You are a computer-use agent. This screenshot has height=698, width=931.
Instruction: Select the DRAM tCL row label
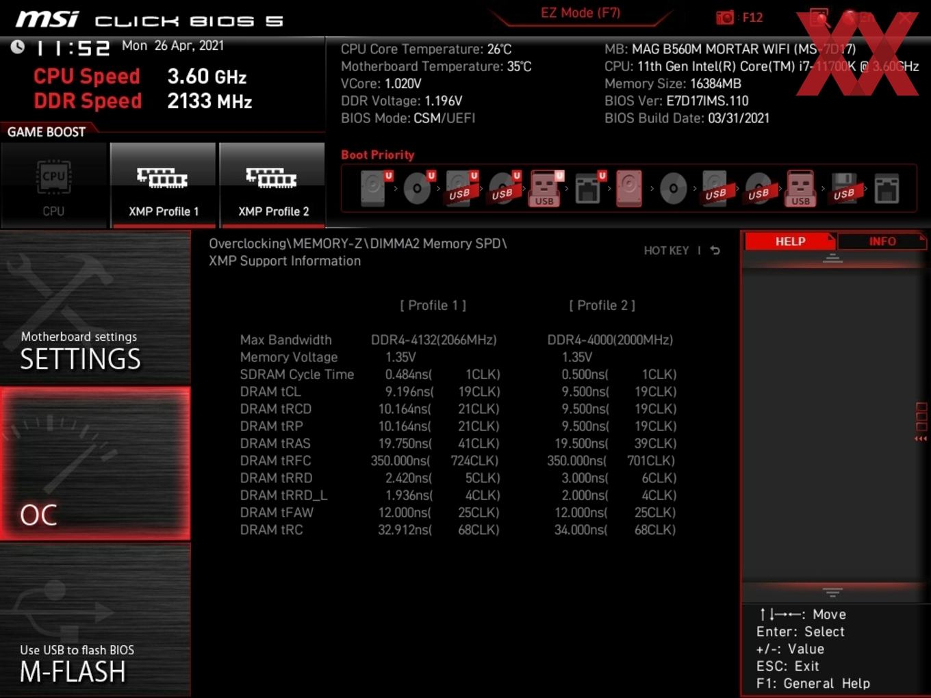pos(270,391)
